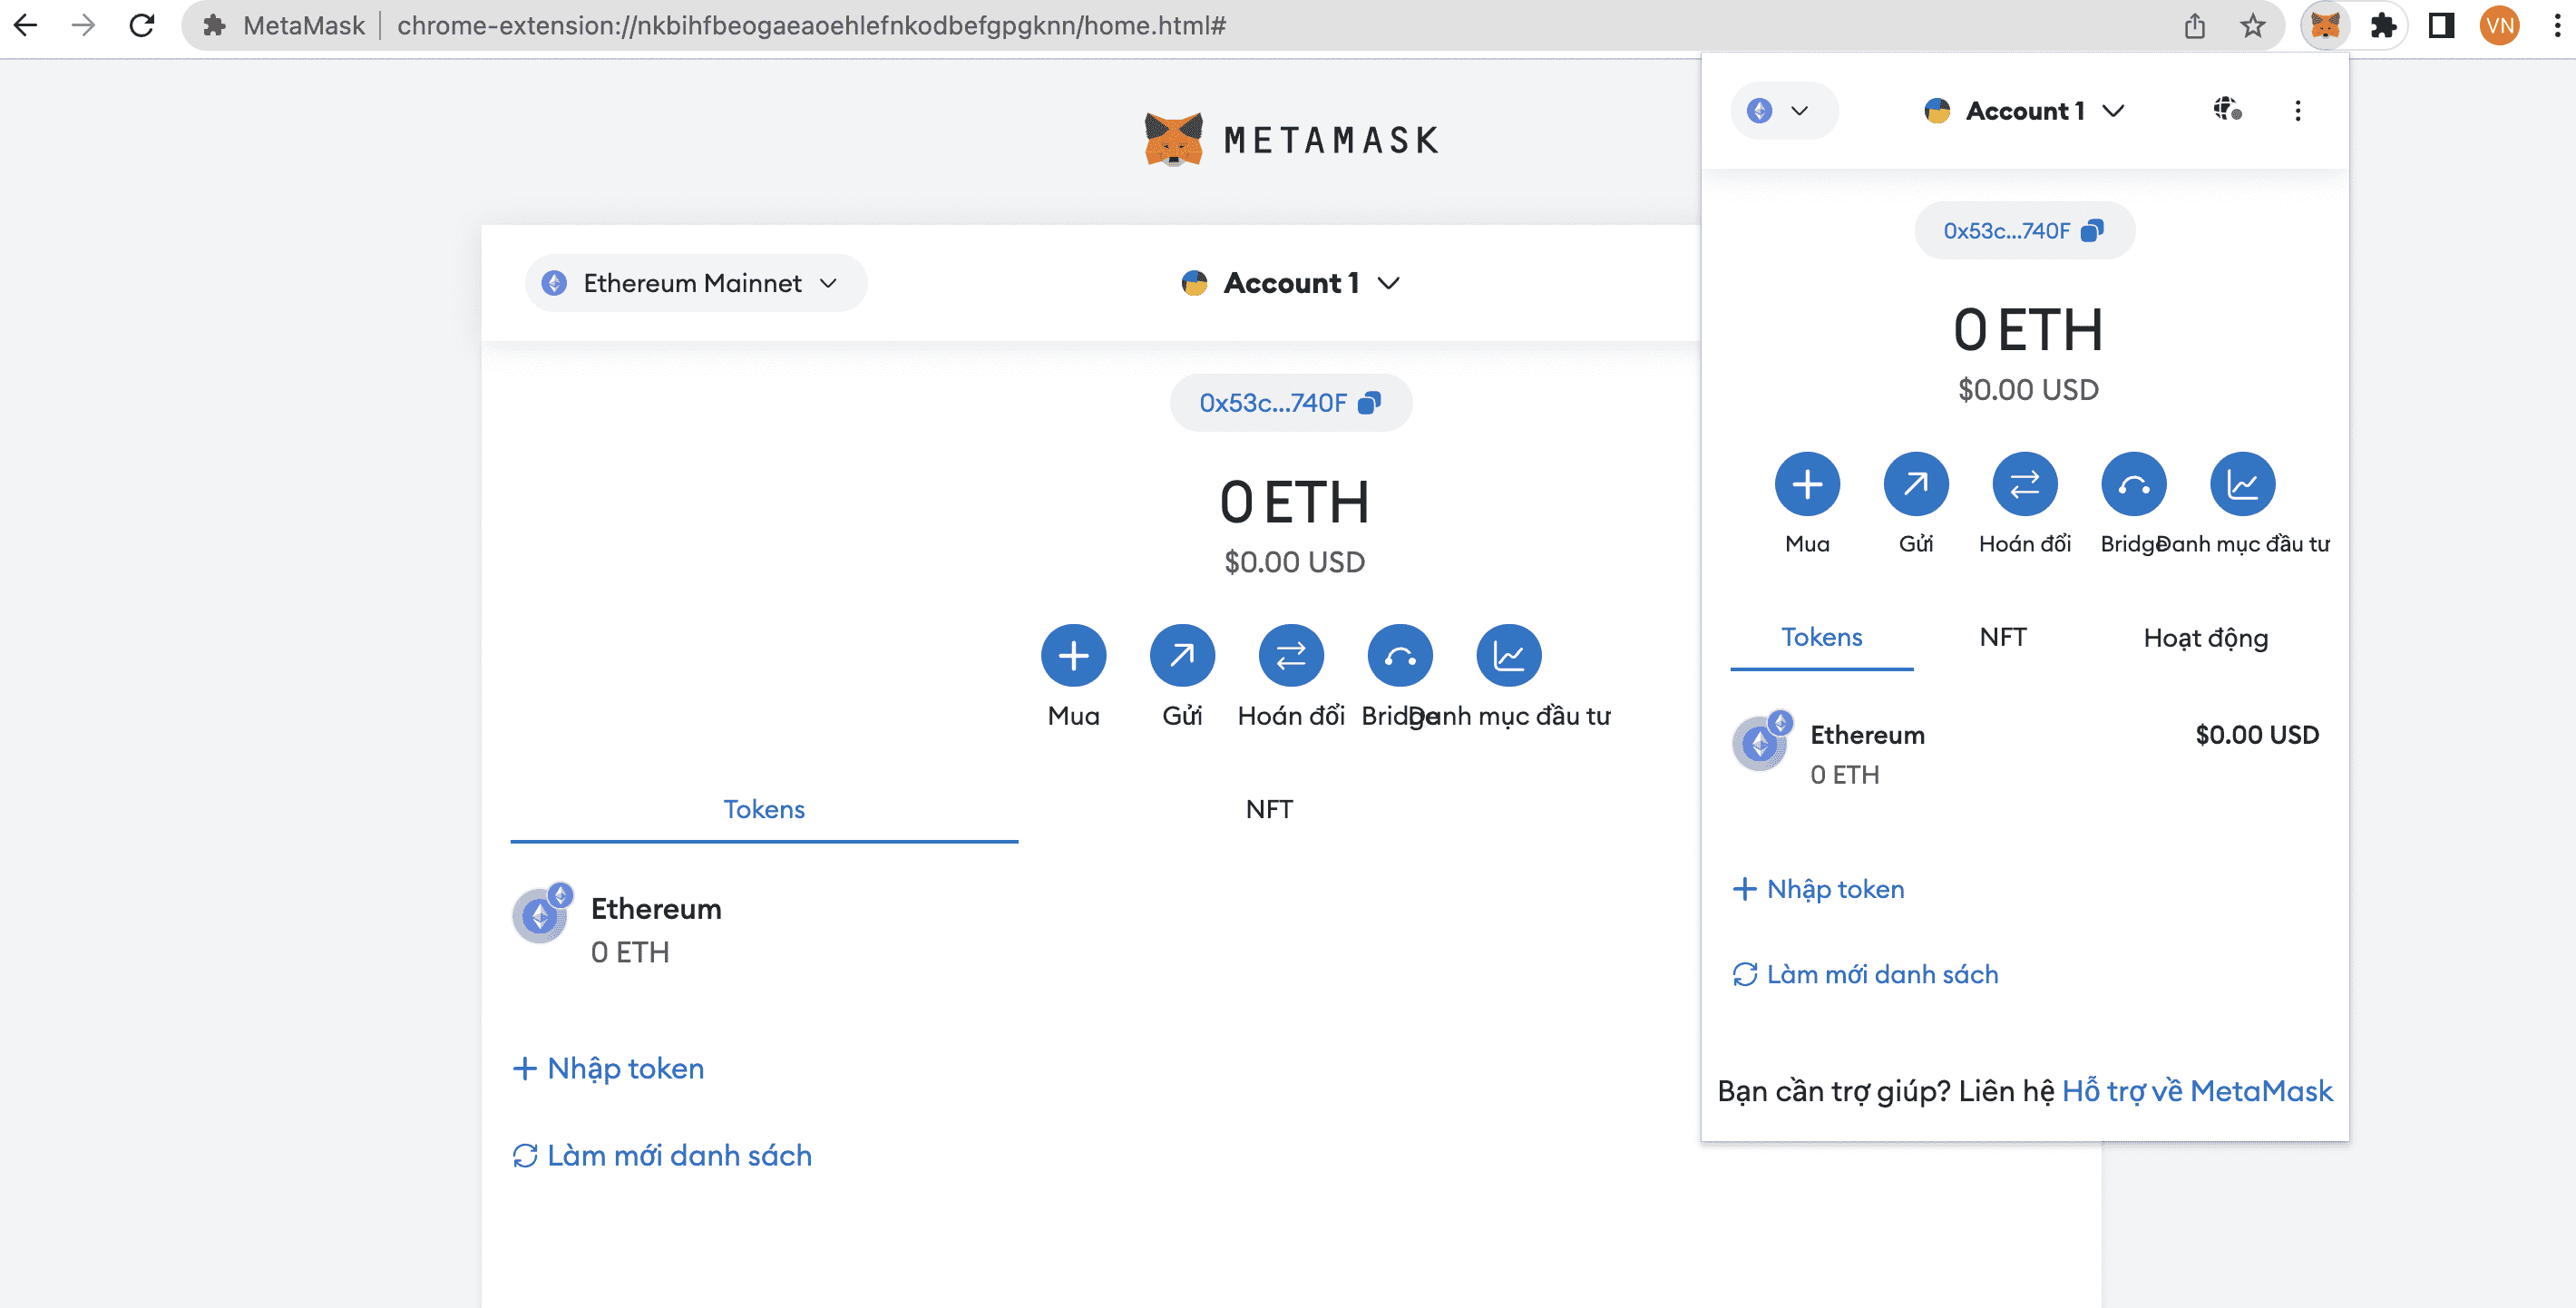Click the Gửi send arrow icon in popup

(1915, 484)
